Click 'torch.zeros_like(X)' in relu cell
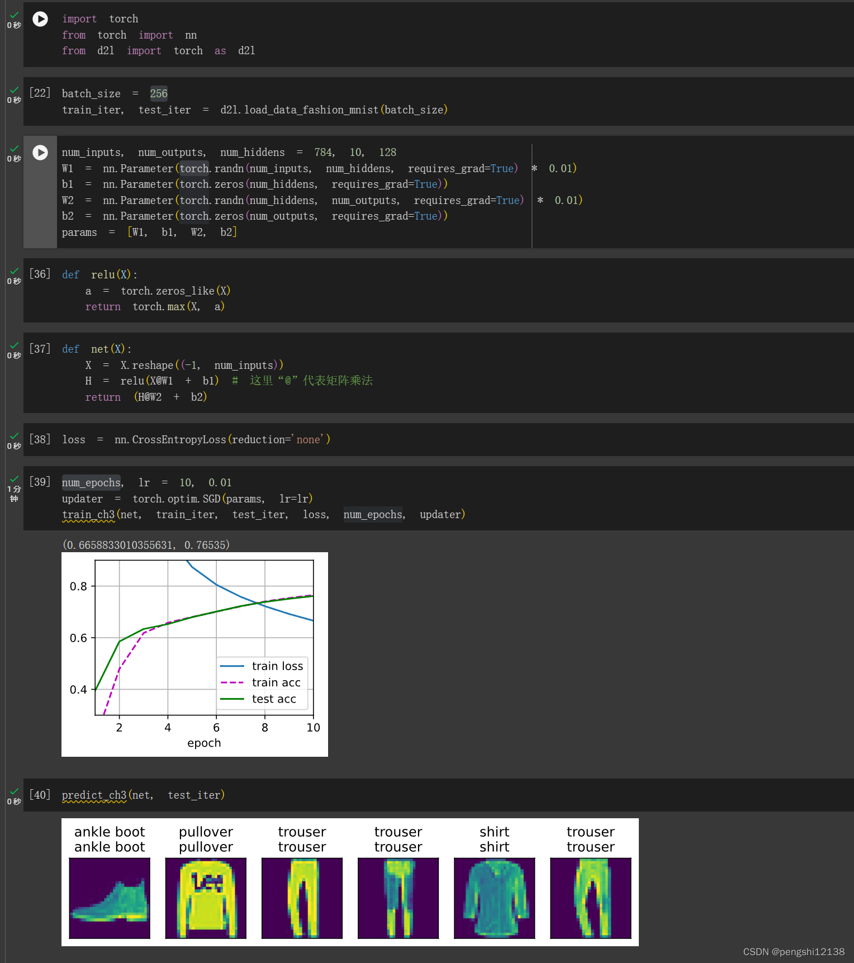This screenshot has height=963, width=854. (x=175, y=291)
